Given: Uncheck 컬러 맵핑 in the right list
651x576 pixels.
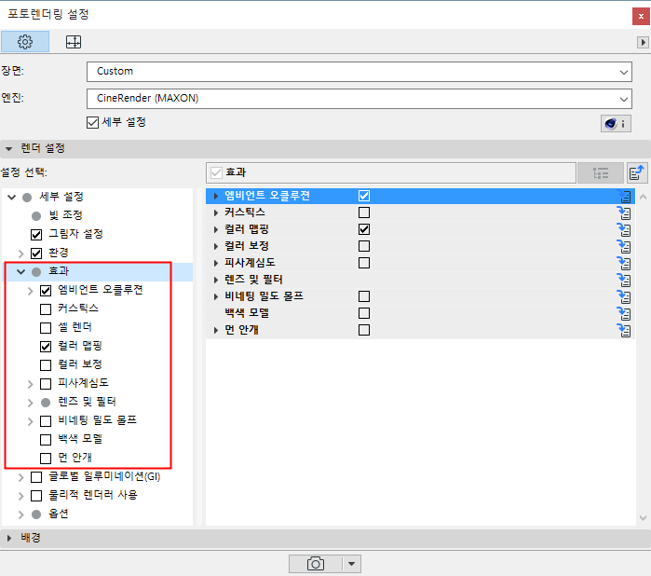Looking at the screenshot, I should pos(364,229).
